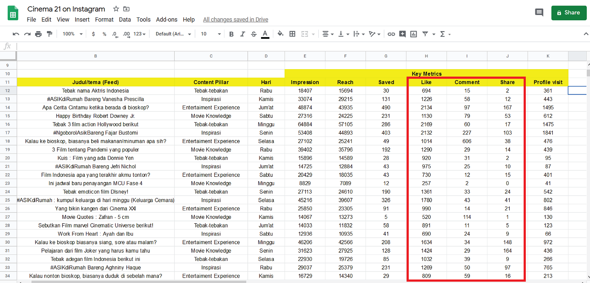Open vertical align dropdown
The image size is (590, 283).
pyautogui.click(x=344, y=34)
